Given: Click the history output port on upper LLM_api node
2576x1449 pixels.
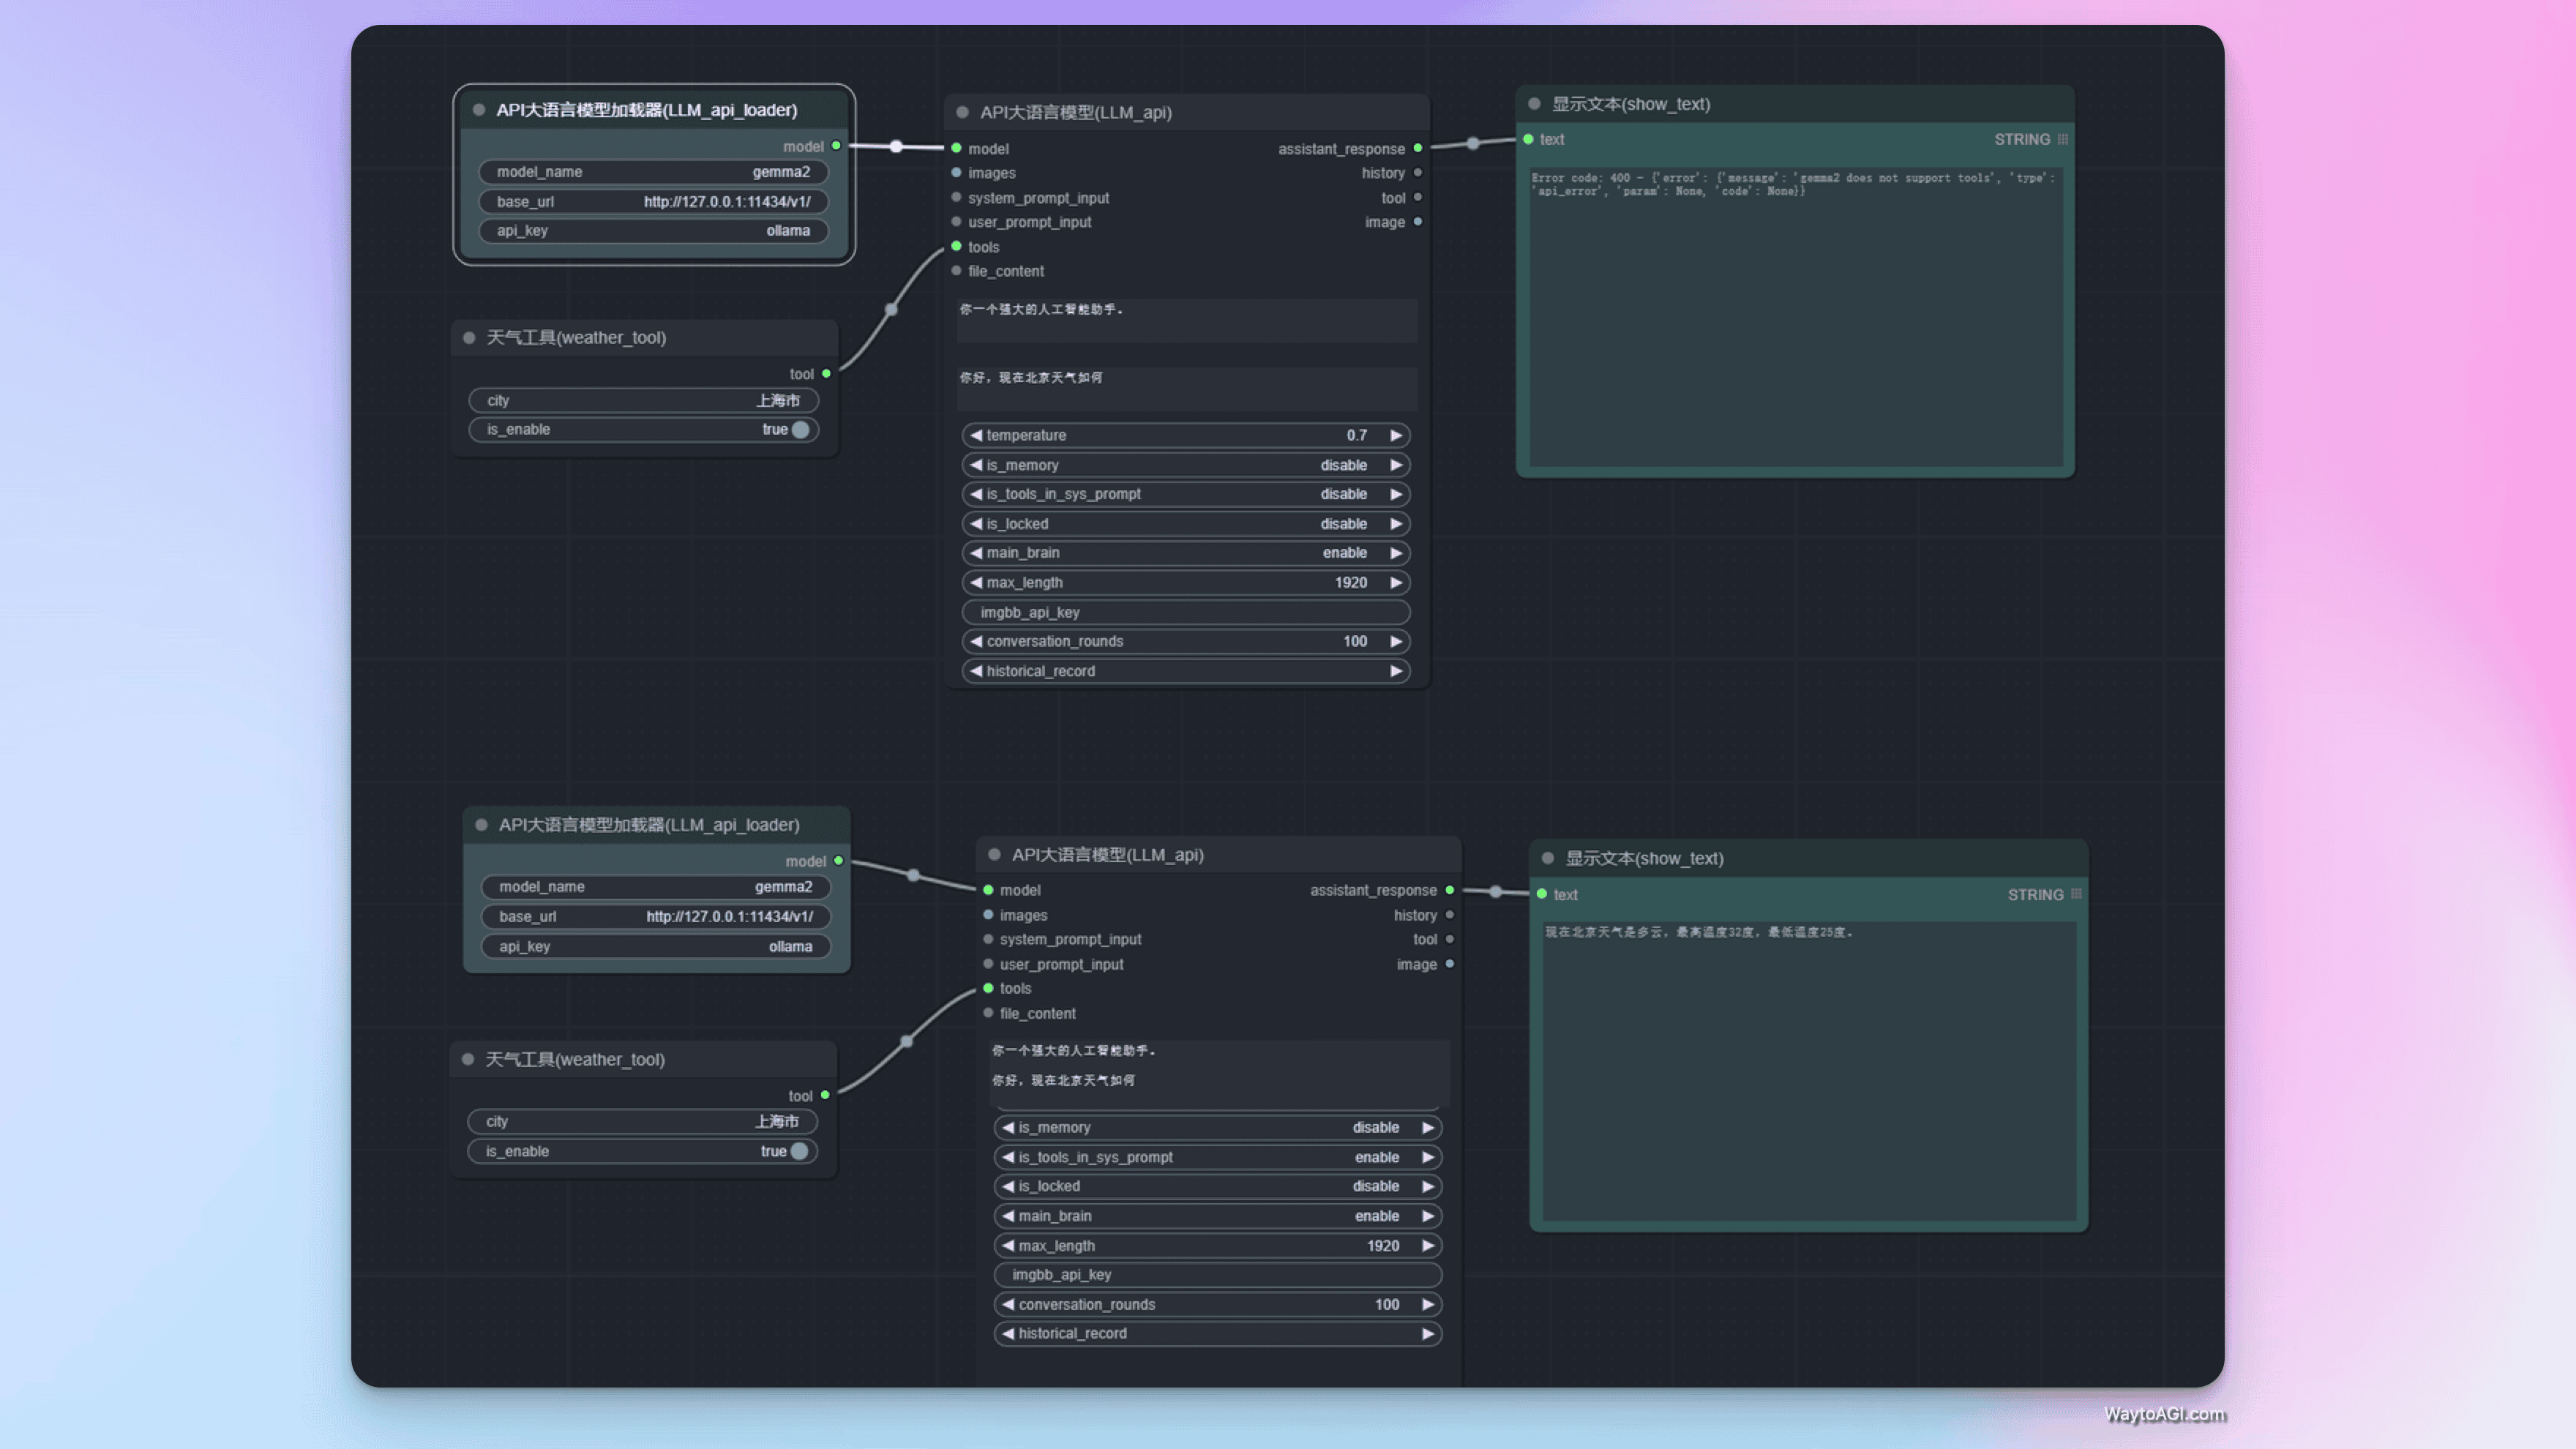Looking at the screenshot, I should [x=1418, y=173].
